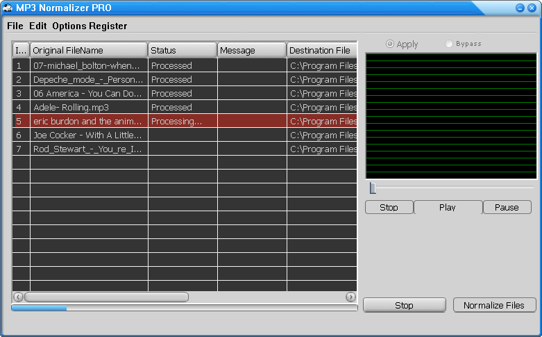
Task: Click destination path of Joe Cocker row
Action: [322, 135]
